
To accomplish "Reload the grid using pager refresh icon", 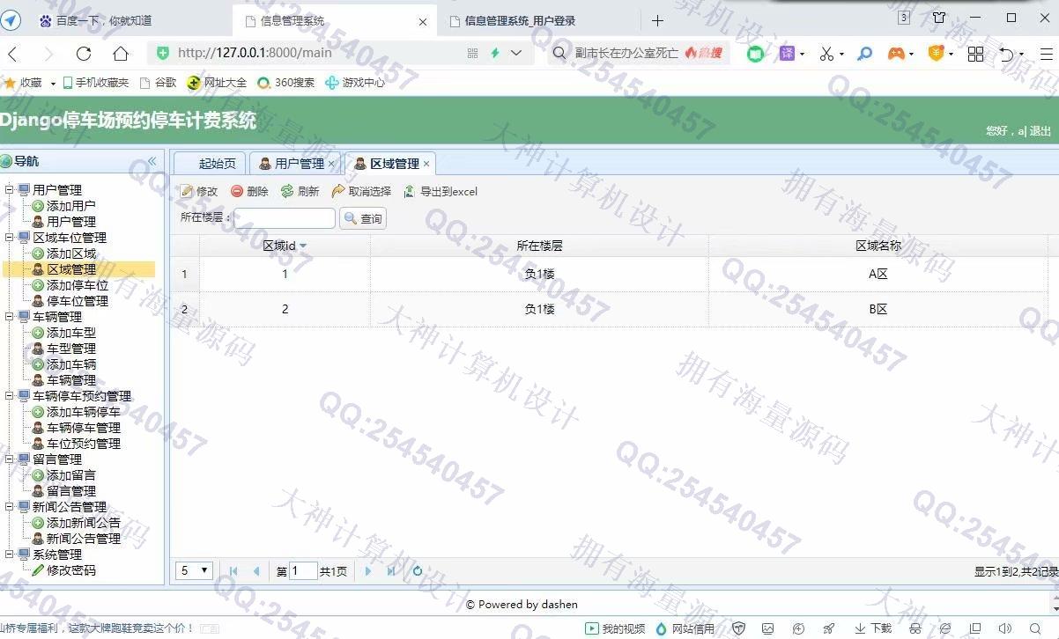I will point(418,571).
